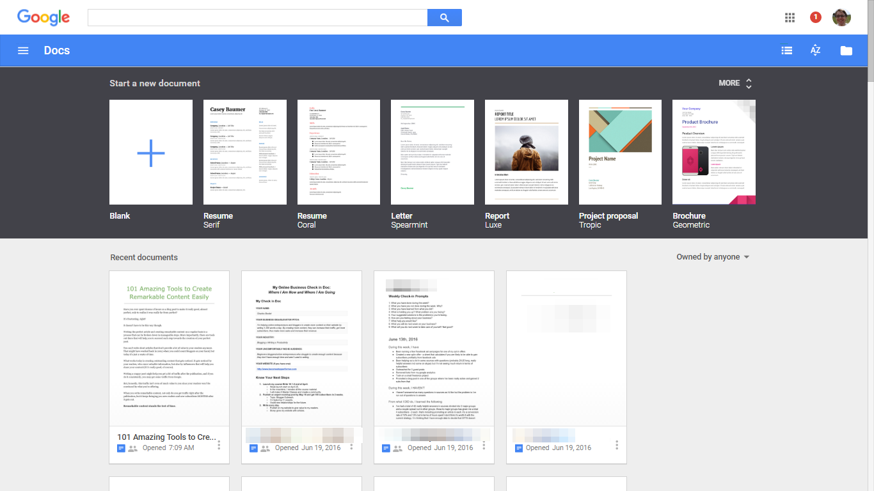874x491 pixels.
Task: Open the main hamburger menu
Action: click(x=23, y=51)
